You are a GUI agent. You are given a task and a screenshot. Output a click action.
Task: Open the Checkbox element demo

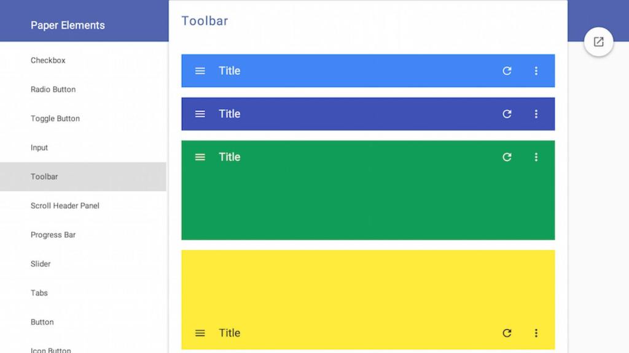48,60
